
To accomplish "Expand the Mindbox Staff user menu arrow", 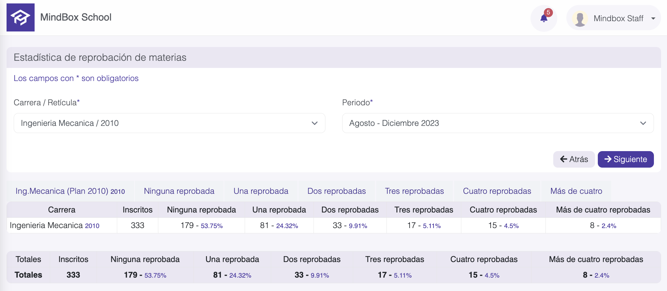I will click(x=653, y=19).
